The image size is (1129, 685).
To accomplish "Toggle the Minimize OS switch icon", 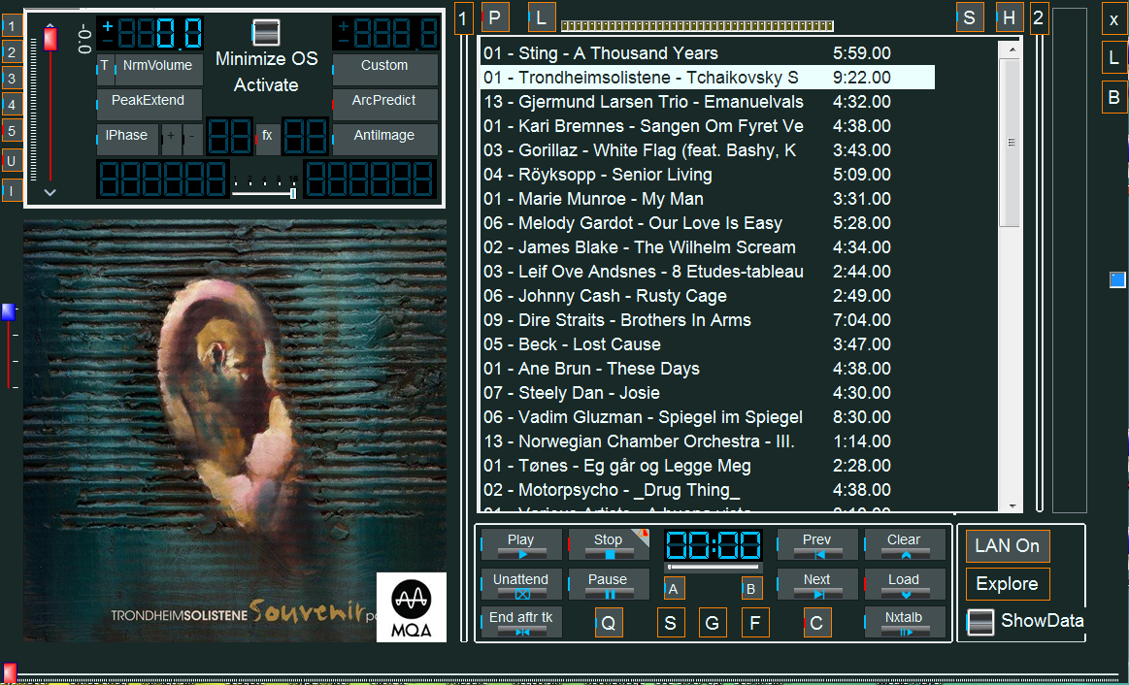I will coord(266,33).
